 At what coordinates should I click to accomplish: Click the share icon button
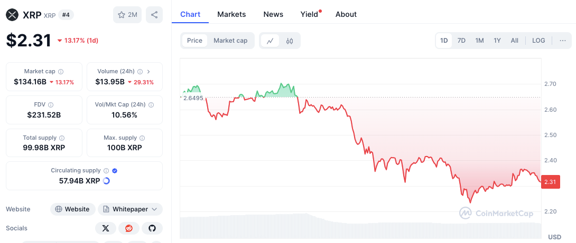pos(154,15)
